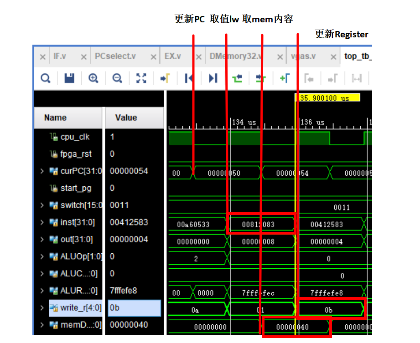This screenshot has width=420, height=343.
Task: Switch to the DMemory32.v tab
Action: coord(236,56)
